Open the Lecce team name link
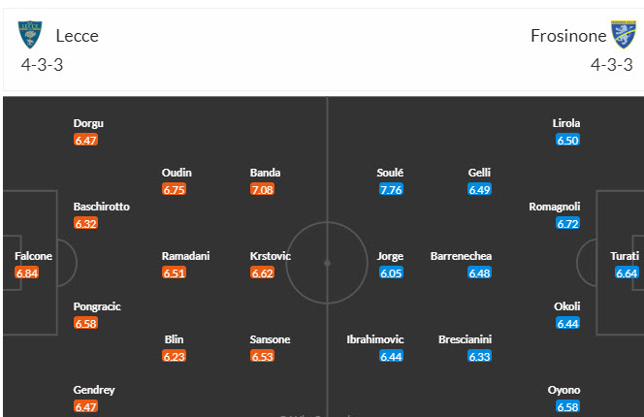The height and width of the screenshot is (417, 644). click(77, 36)
